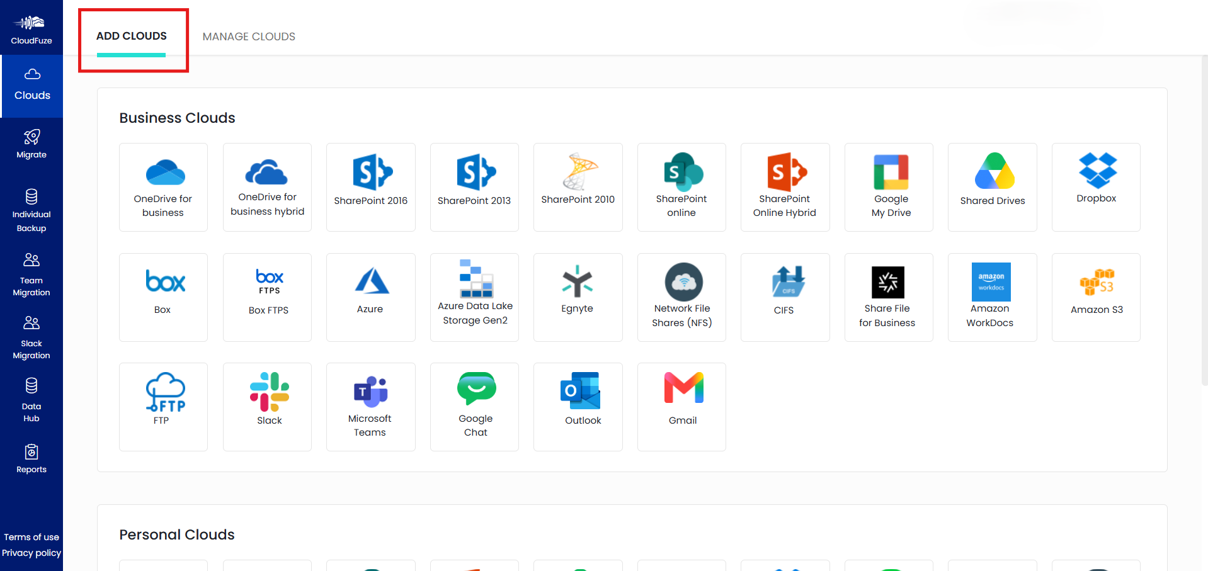
Task: Switch to the ADD CLOUDS tab
Action: [x=131, y=37]
